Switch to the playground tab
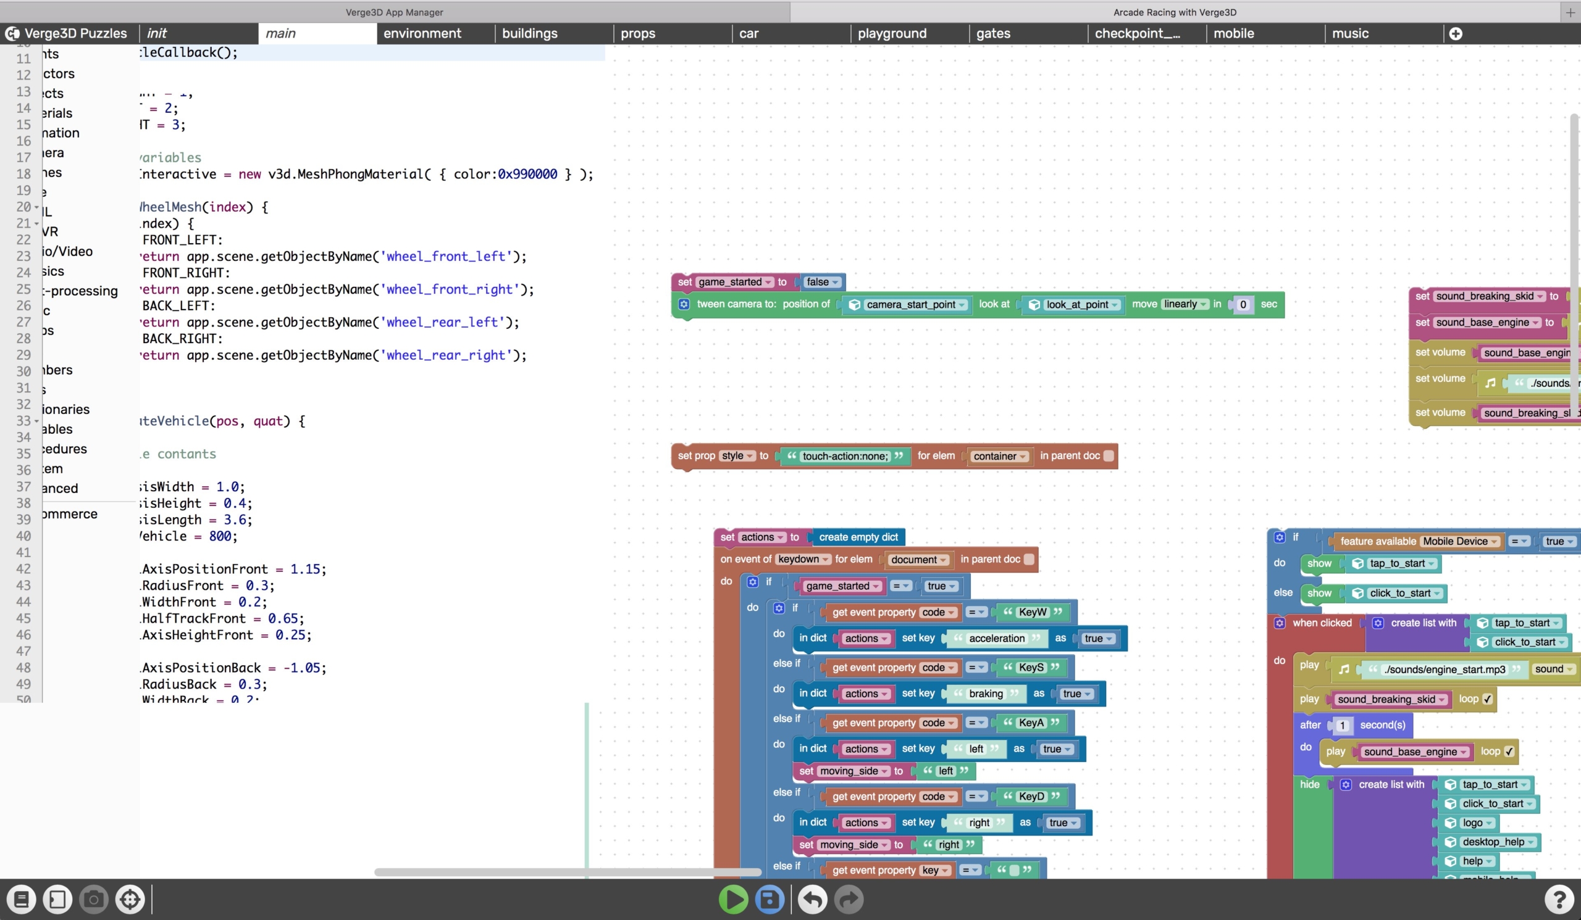The width and height of the screenshot is (1581, 920). tap(910, 34)
